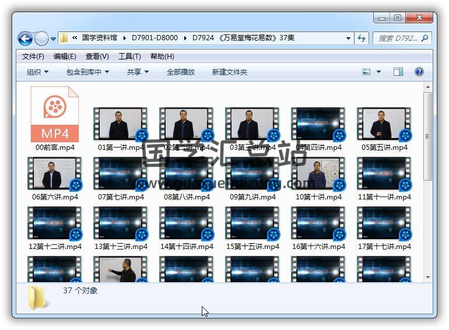Select the 00前言.mp4 file icon

tap(54, 114)
